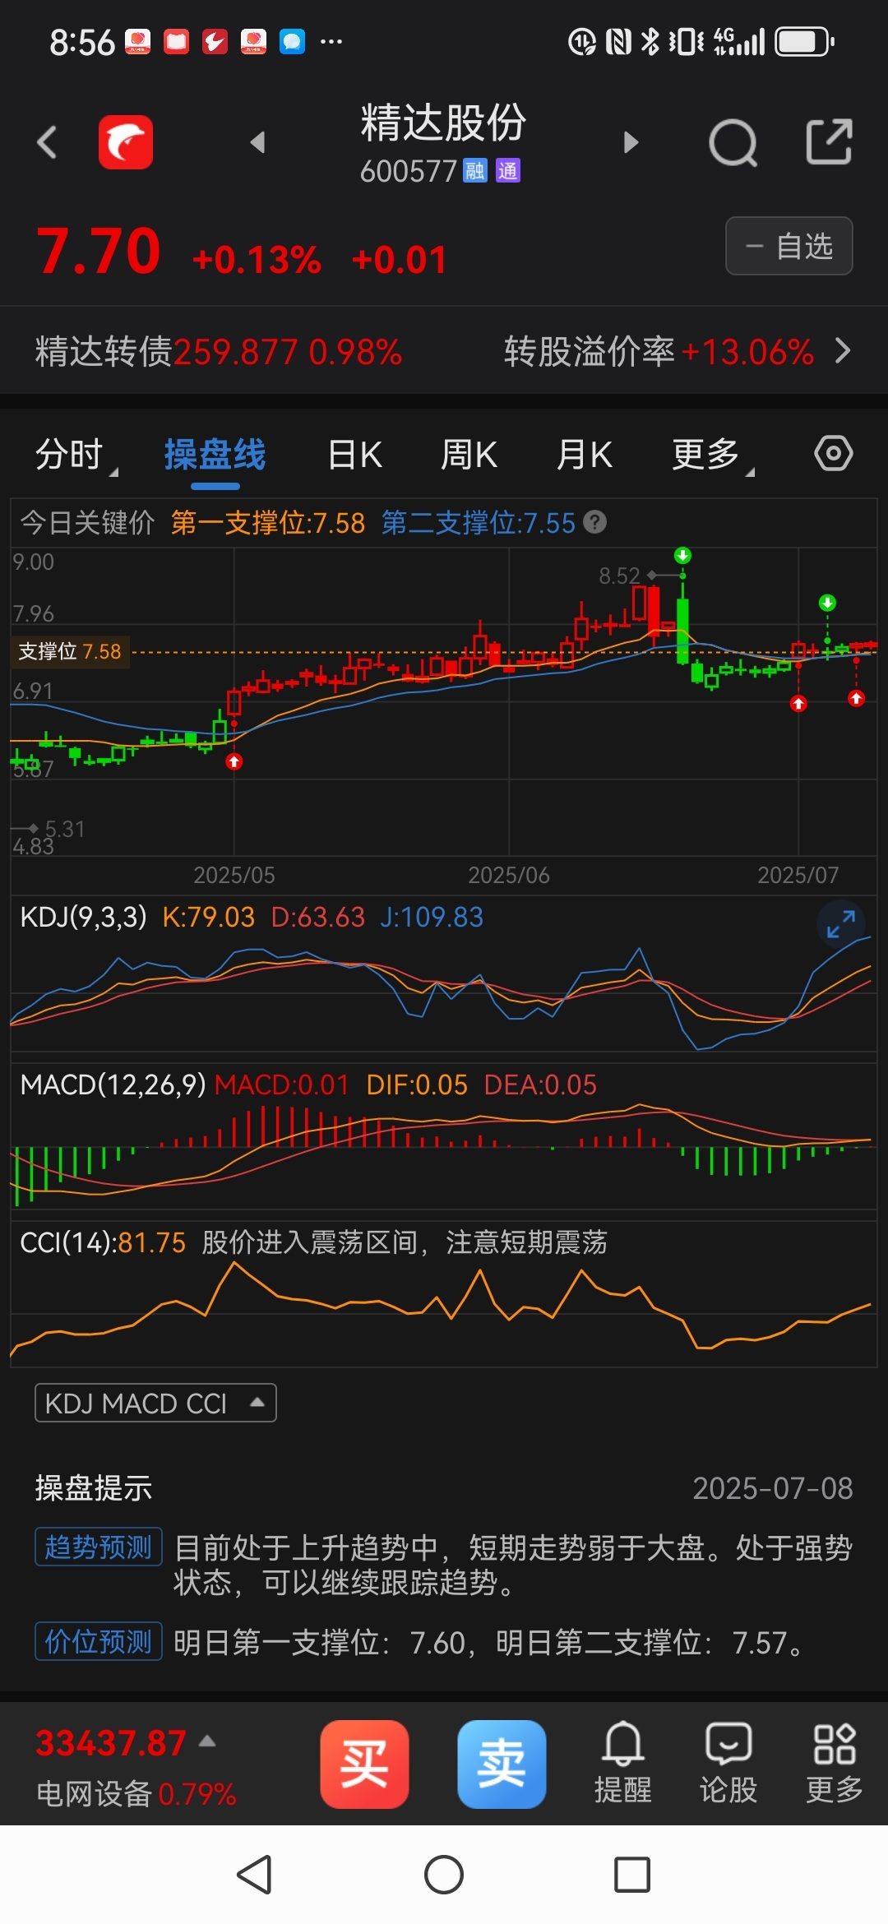Remove stock from 自选 watchlist
The image size is (888, 1924).
click(x=789, y=246)
